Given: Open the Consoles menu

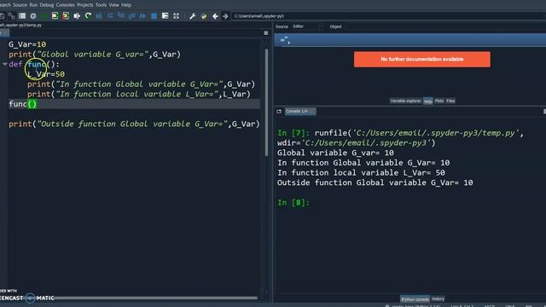Looking at the screenshot, I should tap(65, 5).
